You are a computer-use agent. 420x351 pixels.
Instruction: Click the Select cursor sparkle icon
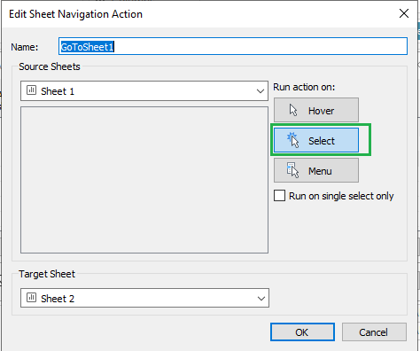tap(292, 140)
